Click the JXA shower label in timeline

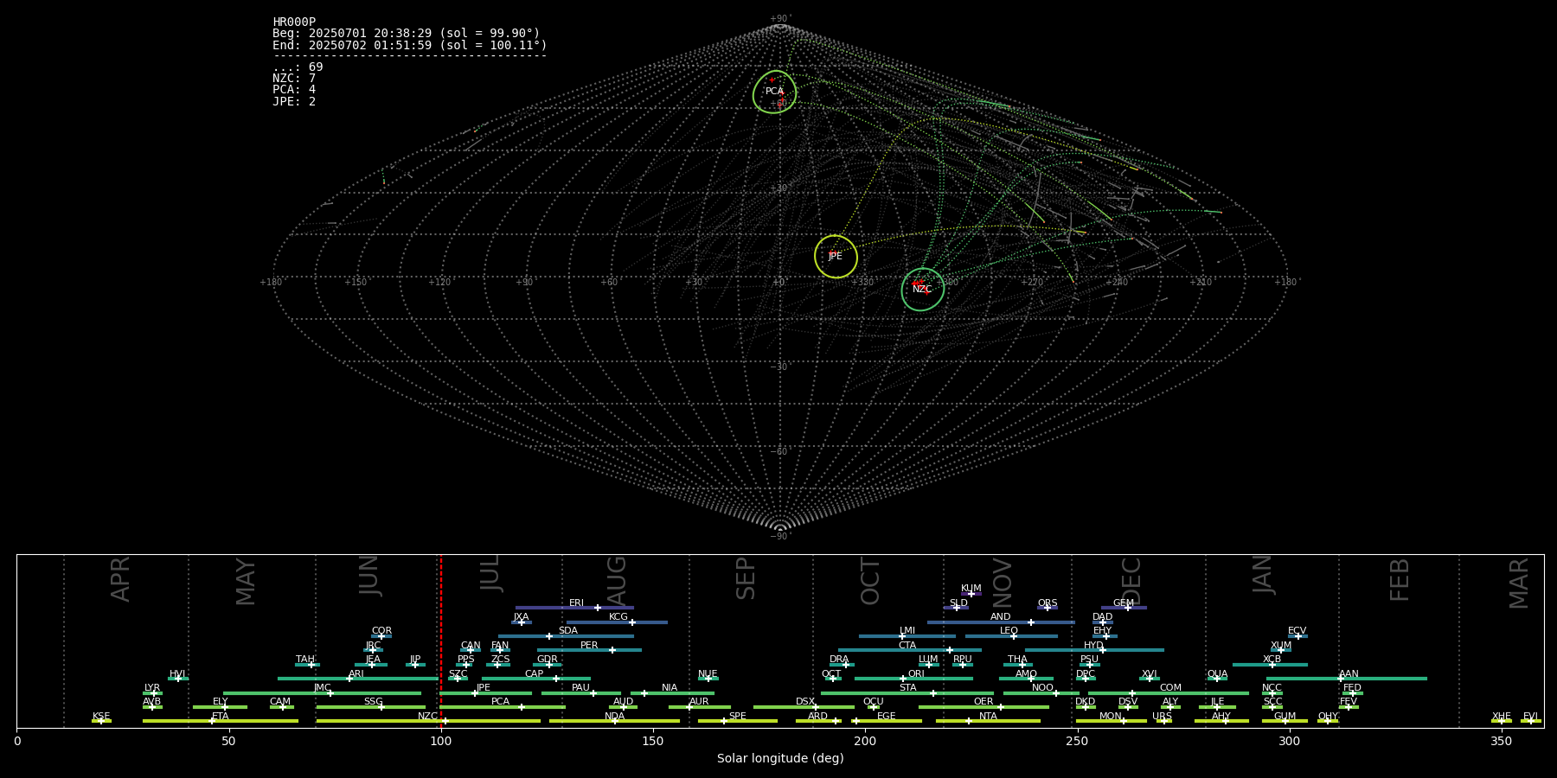click(x=521, y=617)
